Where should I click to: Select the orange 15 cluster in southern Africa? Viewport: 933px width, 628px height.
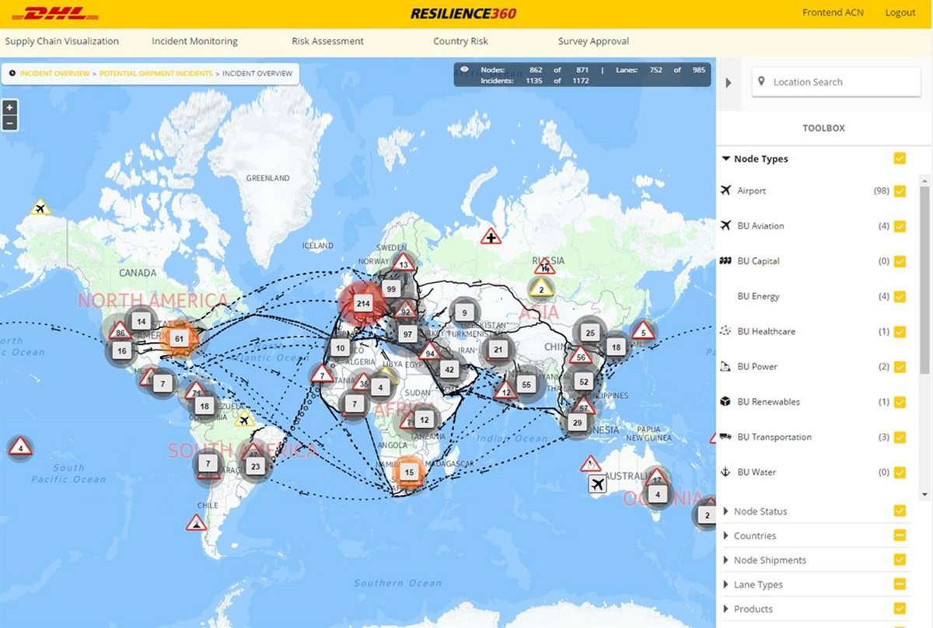[x=410, y=472]
